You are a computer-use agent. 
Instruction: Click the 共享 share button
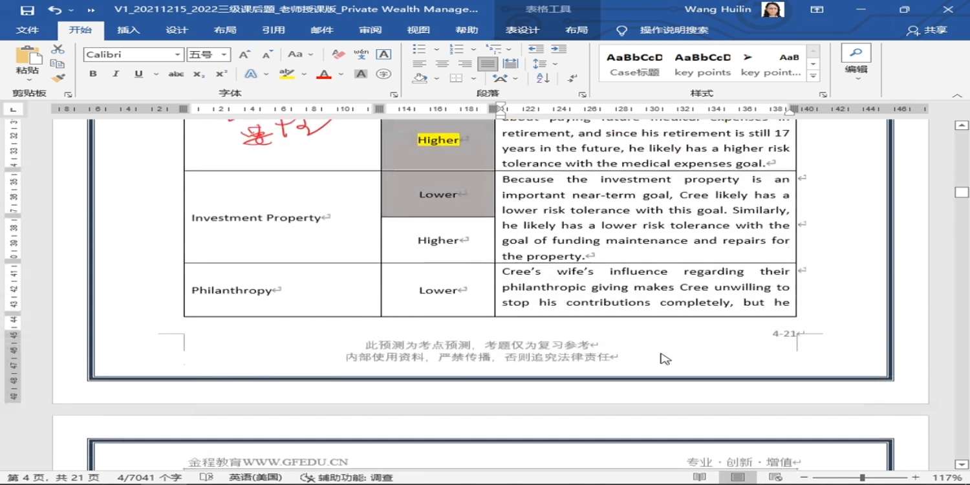pyautogui.click(x=928, y=30)
